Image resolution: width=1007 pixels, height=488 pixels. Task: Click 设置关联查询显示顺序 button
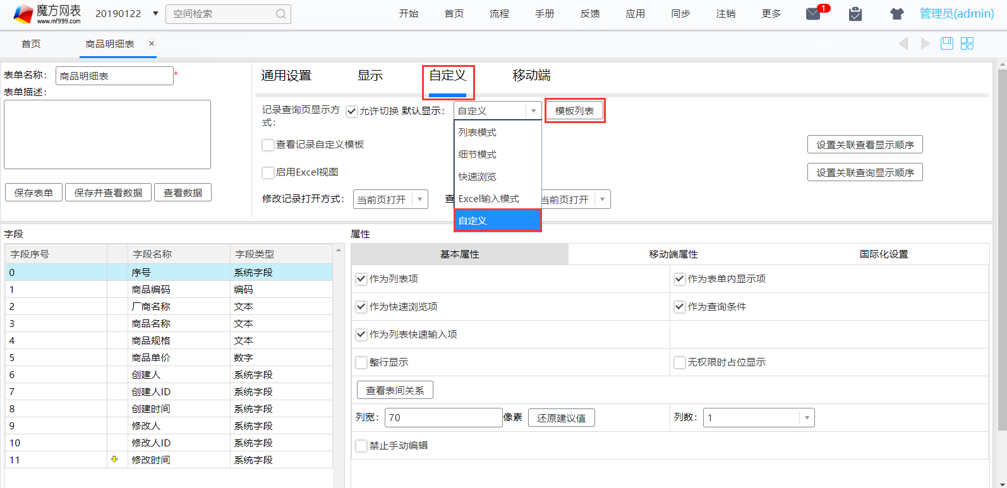point(865,172)
